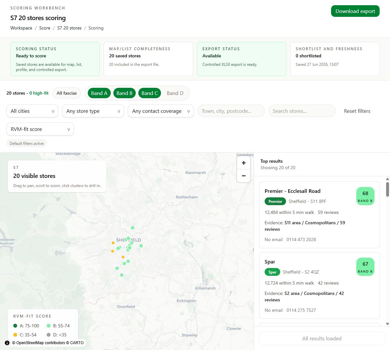This screenshot has height=350, width=390.
Task: Enable the Band D filter chip
Action: pyautogui.click(x=175, y=93)
